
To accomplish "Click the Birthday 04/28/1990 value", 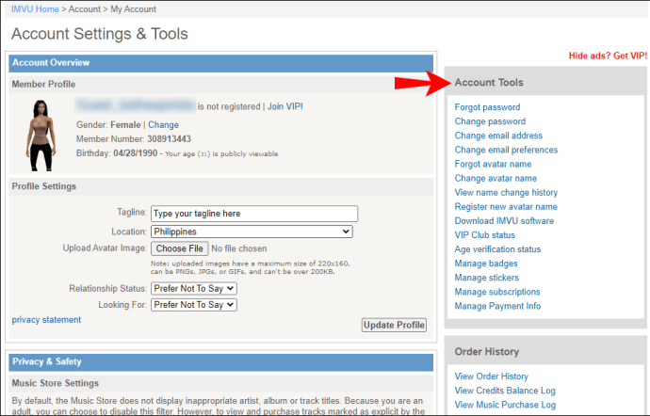I will click(135, 153).
